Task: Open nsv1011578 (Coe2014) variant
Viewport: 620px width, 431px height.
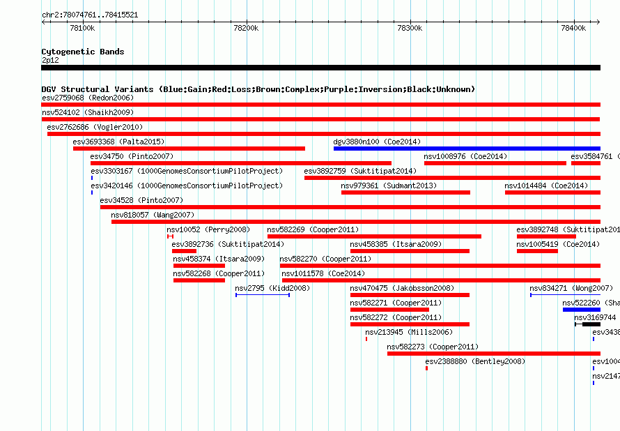Action: tap(441, 280)
